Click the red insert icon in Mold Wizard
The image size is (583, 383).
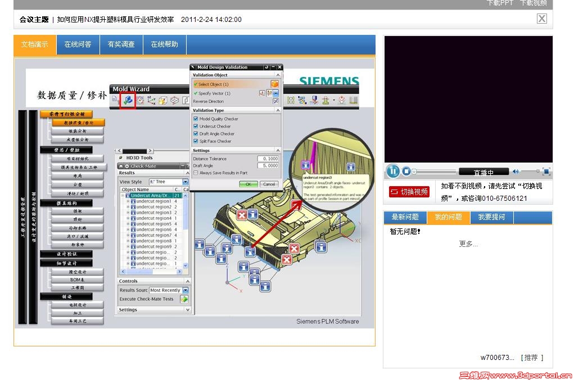pyautogui.click(x=342, y=100)
